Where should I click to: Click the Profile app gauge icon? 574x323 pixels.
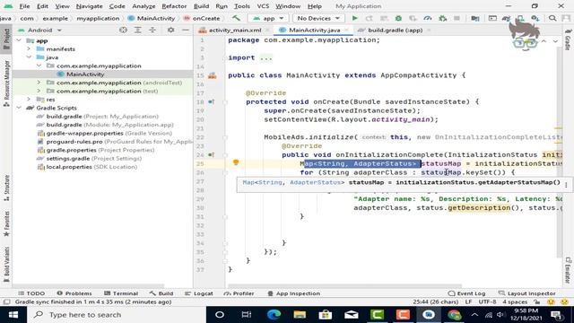point(428,18)
